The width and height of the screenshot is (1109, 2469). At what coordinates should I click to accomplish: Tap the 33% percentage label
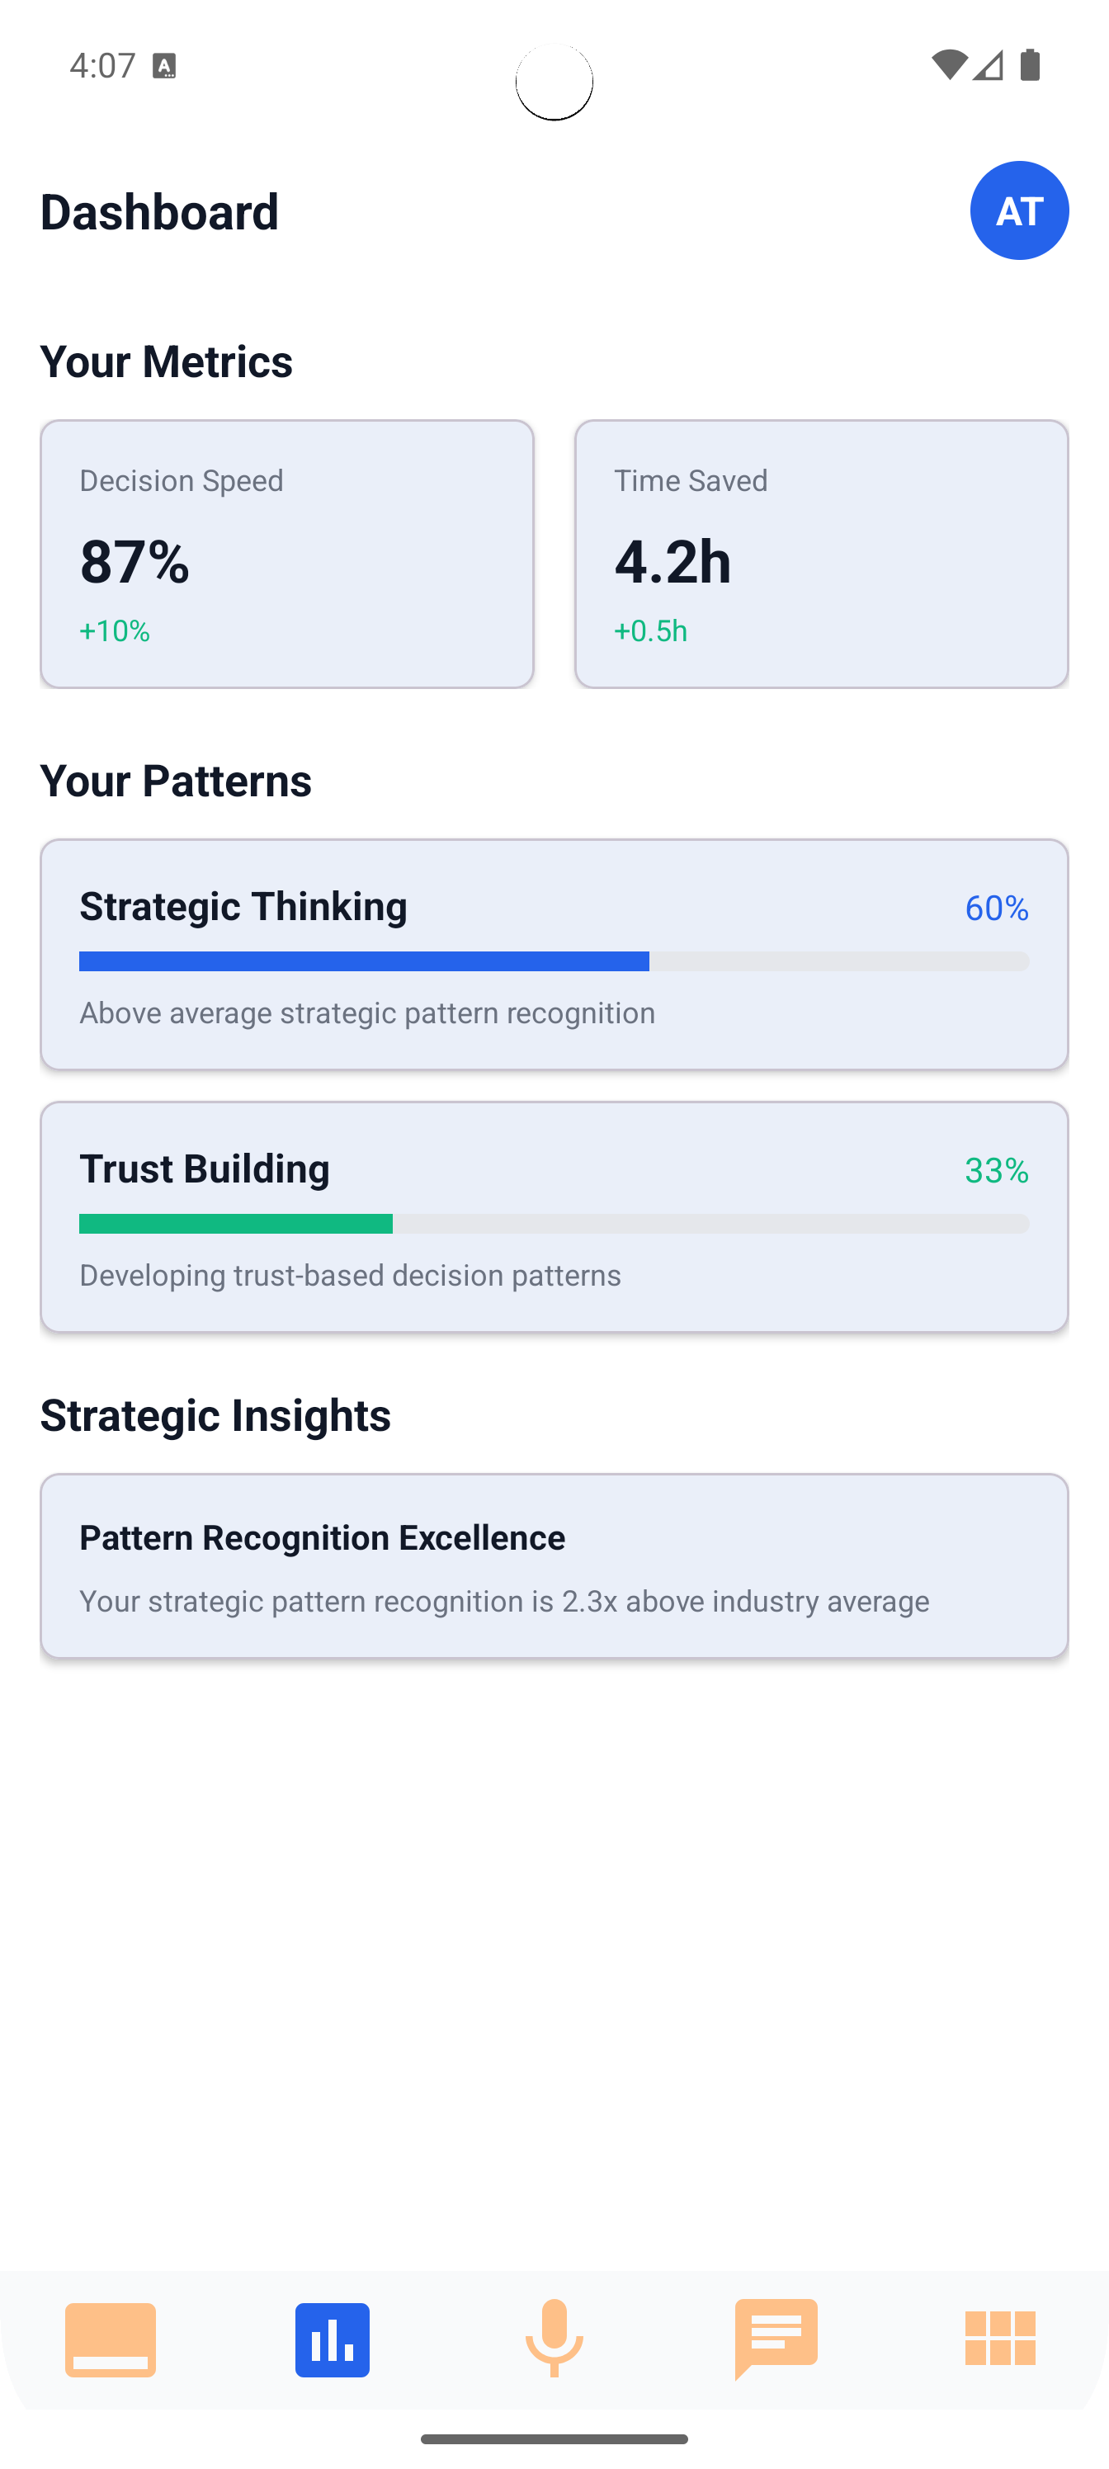[x=996, y=1169]
